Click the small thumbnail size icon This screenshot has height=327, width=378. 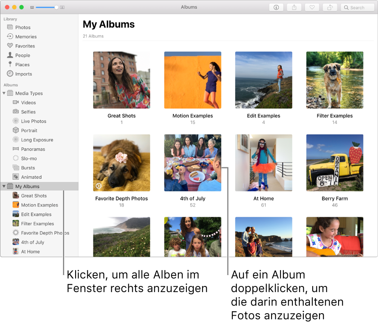click(x=32, y=7)
